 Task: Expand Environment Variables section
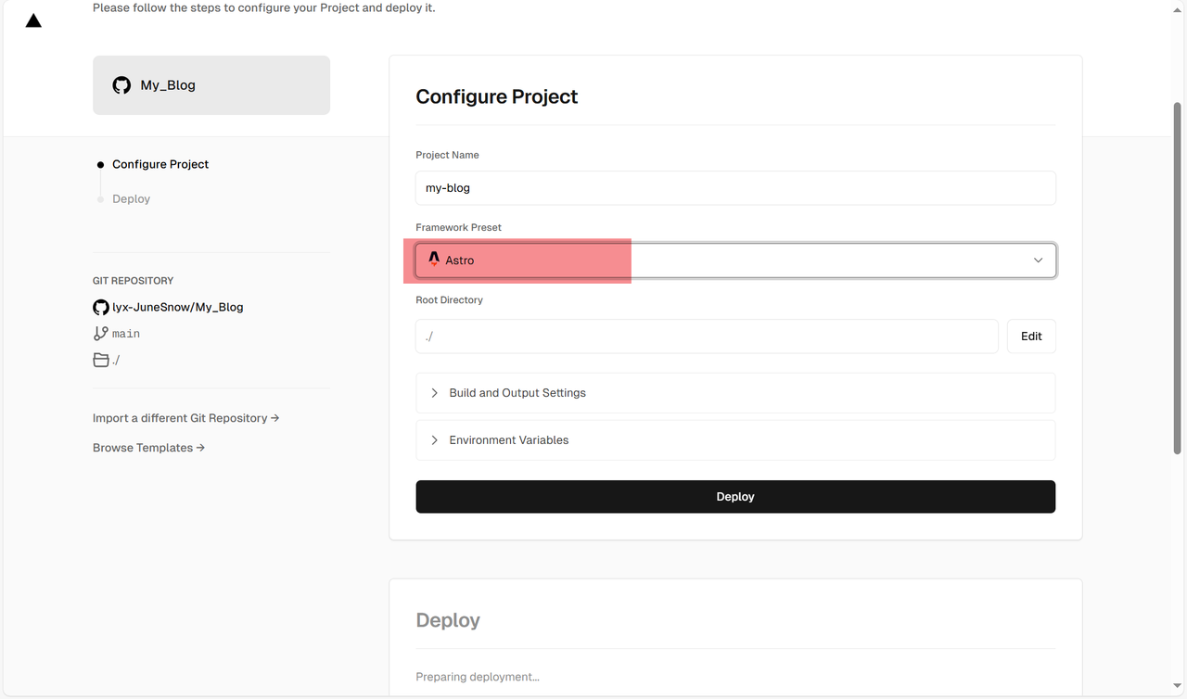pos(735,440)
